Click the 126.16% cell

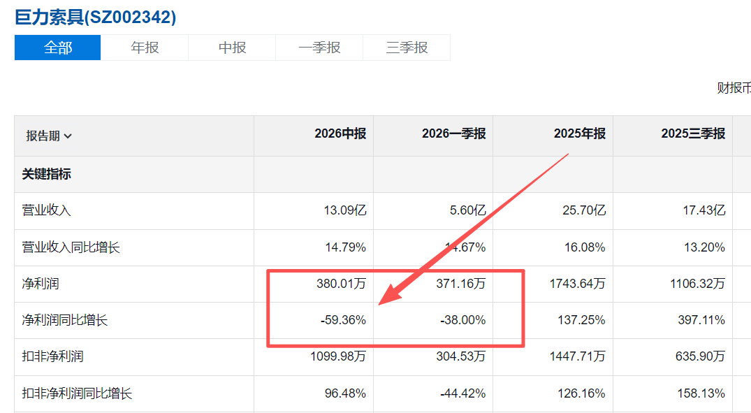click(x=581, y=393)
